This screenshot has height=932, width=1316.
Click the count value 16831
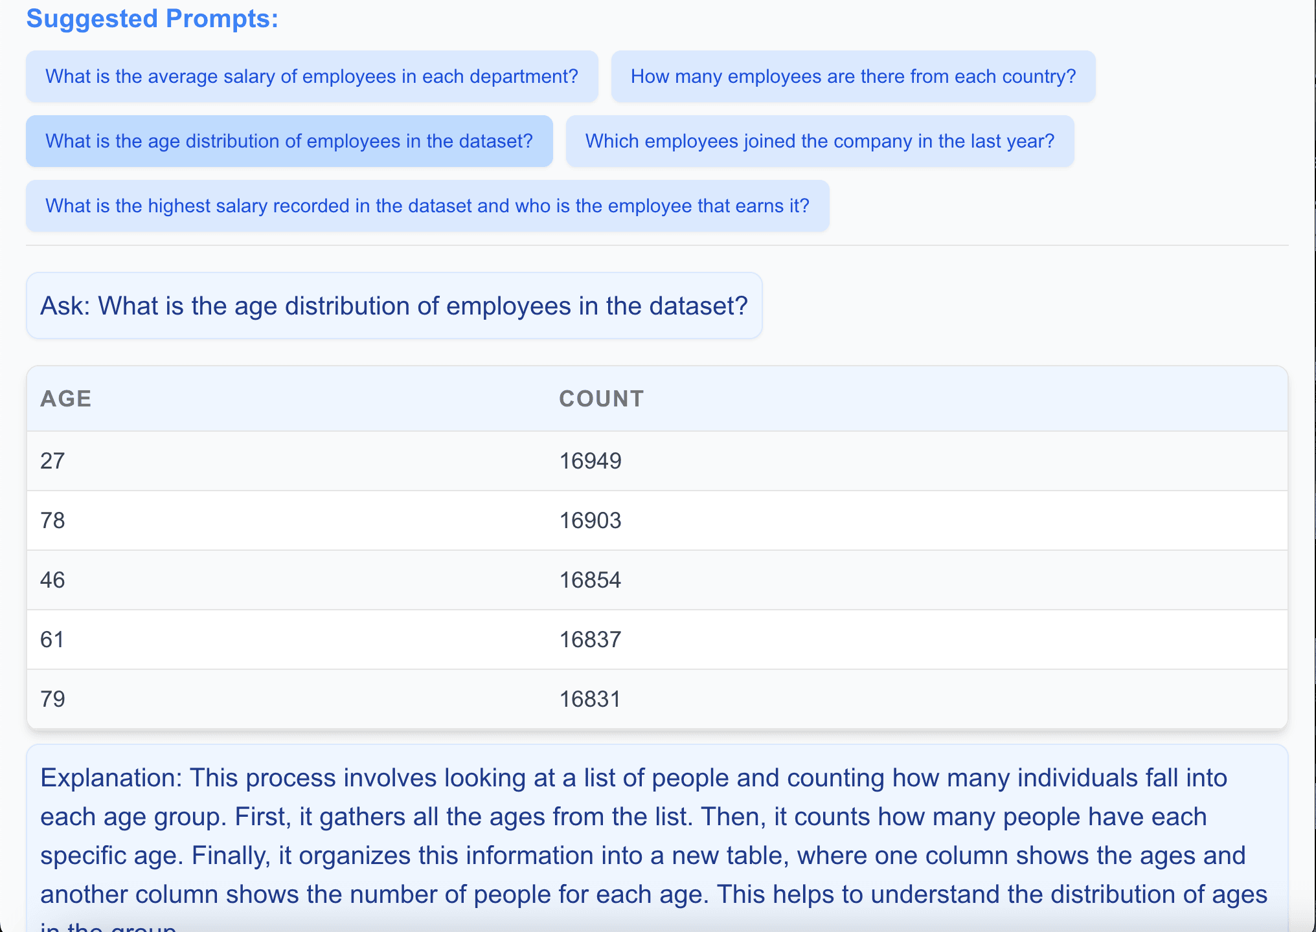click(590, 699)
